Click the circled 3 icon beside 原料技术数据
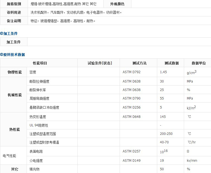Viewport: 211px width, 173px height. click(2, 55)
